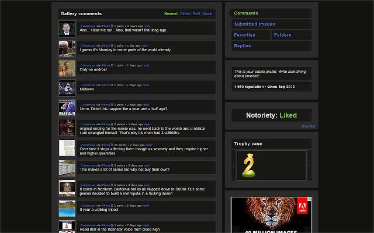
Task: Expand the notoriety "show list" link
Action: (x=308, y=126)
